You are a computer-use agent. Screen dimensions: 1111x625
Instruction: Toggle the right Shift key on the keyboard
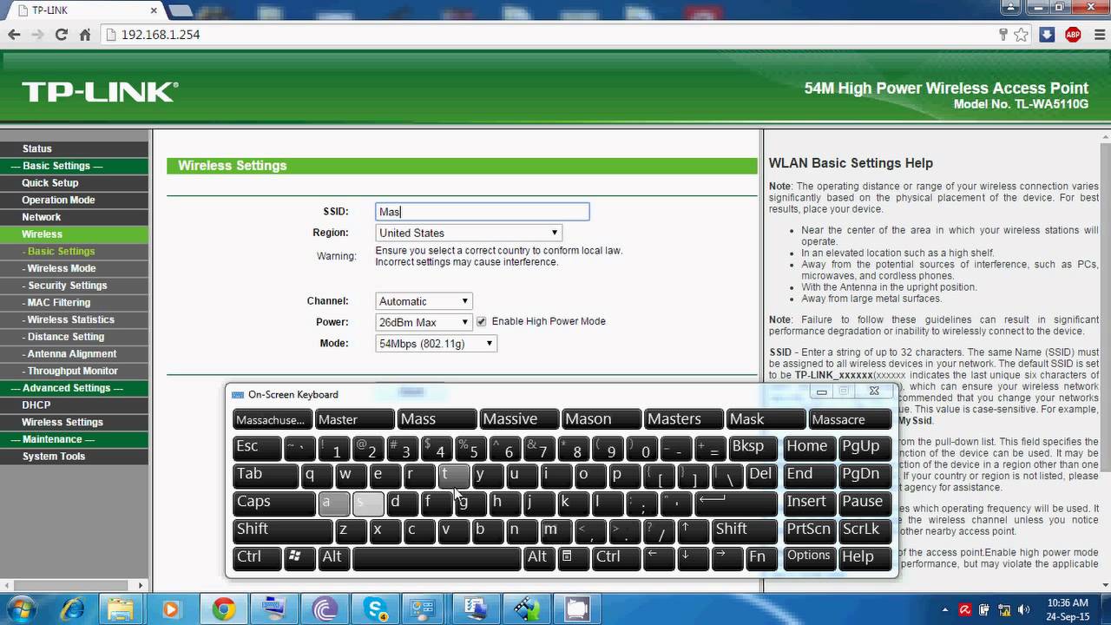point(745,530)
